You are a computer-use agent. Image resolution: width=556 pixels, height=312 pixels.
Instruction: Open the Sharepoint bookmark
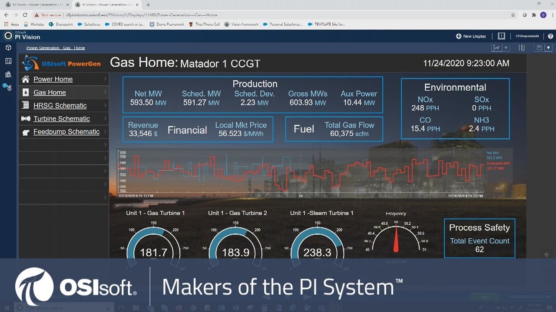click(x=60, y=24)
